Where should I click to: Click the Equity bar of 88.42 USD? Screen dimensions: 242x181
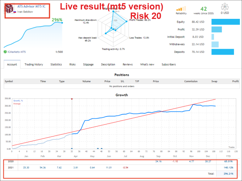(225, 22)
